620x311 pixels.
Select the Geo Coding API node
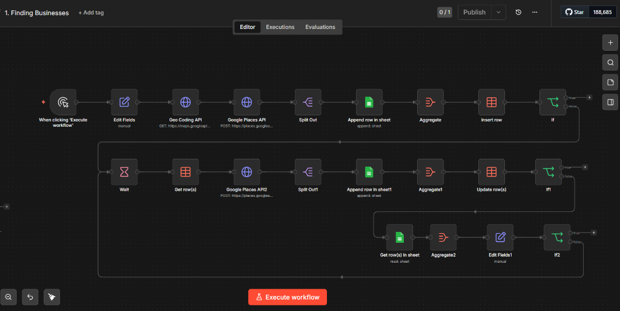[x=185, y=102]
